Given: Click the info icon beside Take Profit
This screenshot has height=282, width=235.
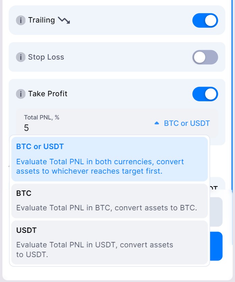Looking at the screenshot, I should tap(21, 94).
